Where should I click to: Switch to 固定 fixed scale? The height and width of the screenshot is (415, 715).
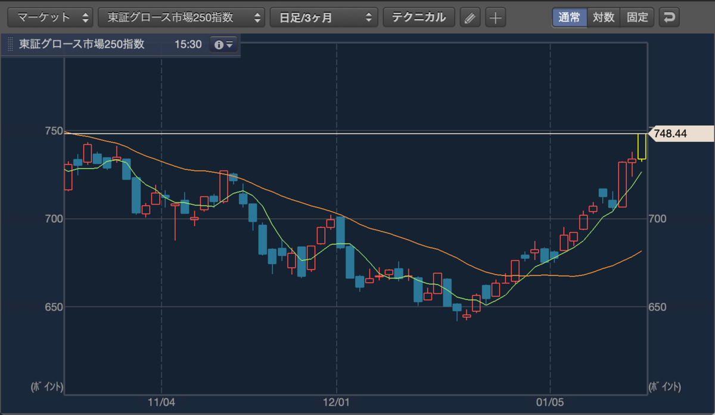pyautogui.click(x=637, y=17)
